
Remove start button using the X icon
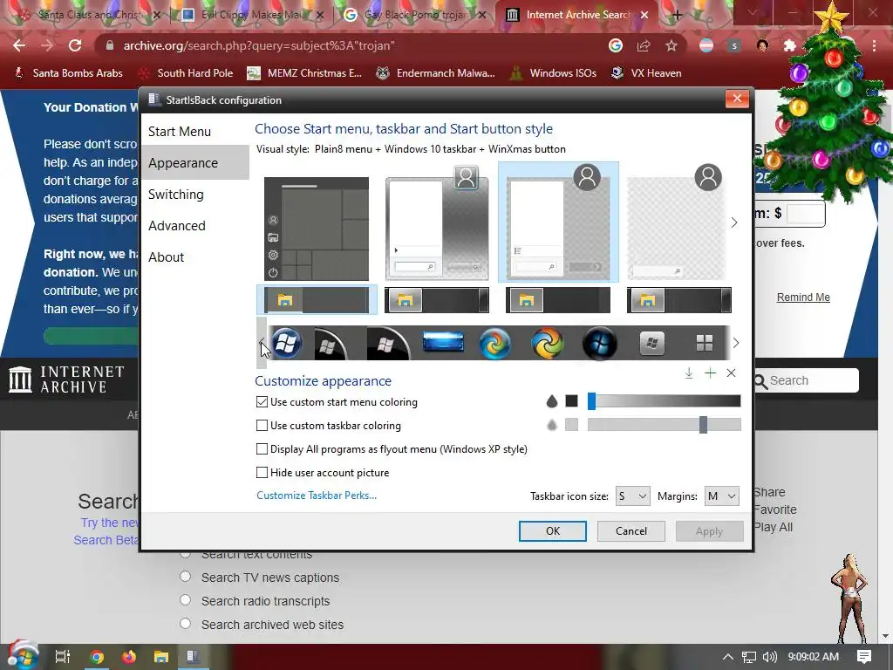point(732,373)
